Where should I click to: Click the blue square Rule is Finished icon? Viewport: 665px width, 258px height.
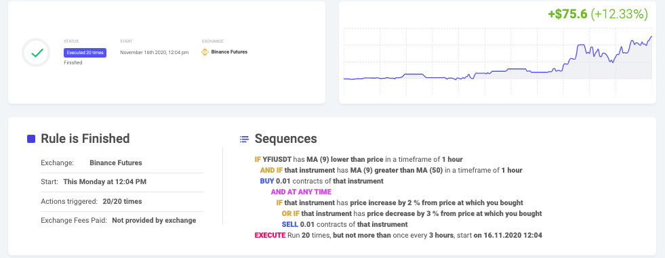(x=31, y=139)
